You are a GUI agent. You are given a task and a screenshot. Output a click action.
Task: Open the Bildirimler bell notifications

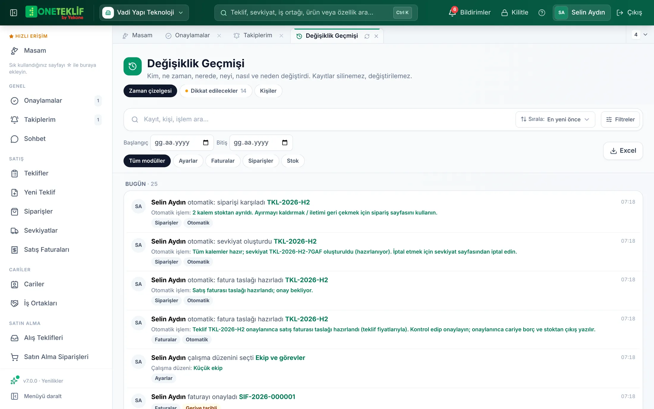coord(470,12)
